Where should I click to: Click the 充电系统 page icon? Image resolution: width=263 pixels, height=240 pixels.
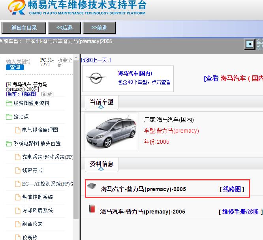point(18,157)
